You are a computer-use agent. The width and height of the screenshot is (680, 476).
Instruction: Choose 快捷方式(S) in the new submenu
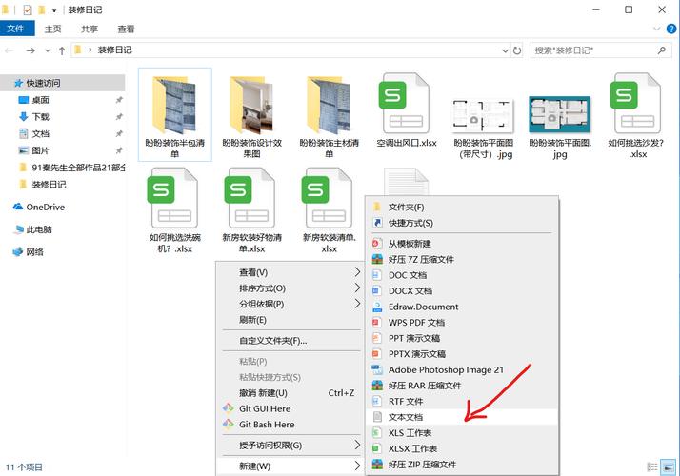coord(462,223)
